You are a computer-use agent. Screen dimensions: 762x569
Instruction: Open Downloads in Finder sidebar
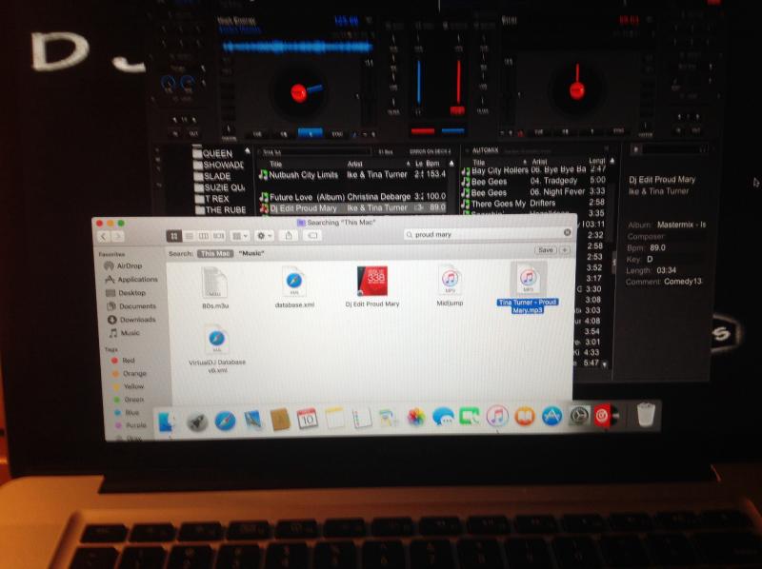131,320
